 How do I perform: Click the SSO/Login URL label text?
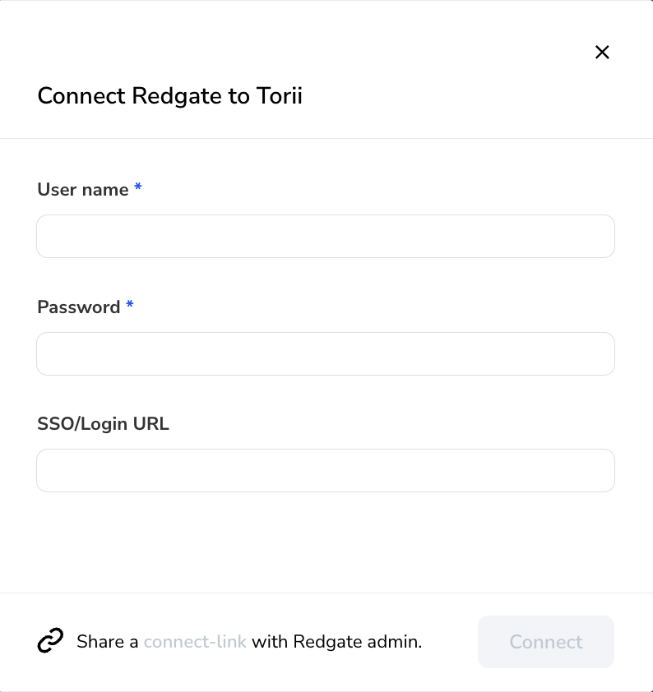[x=103, y=423]
